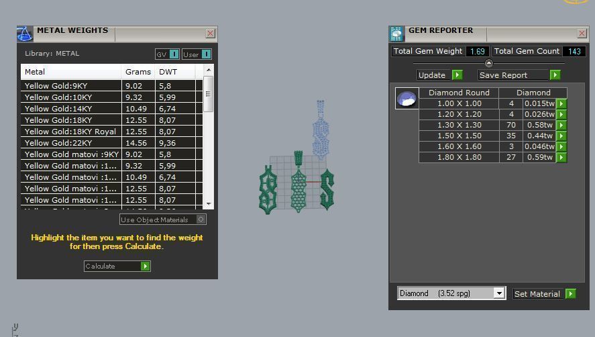This screenshot has height=337, width=595.
Task: Select the Yellow Gold:18KY row
Action: pyautogui.click(x=111, y=120)
